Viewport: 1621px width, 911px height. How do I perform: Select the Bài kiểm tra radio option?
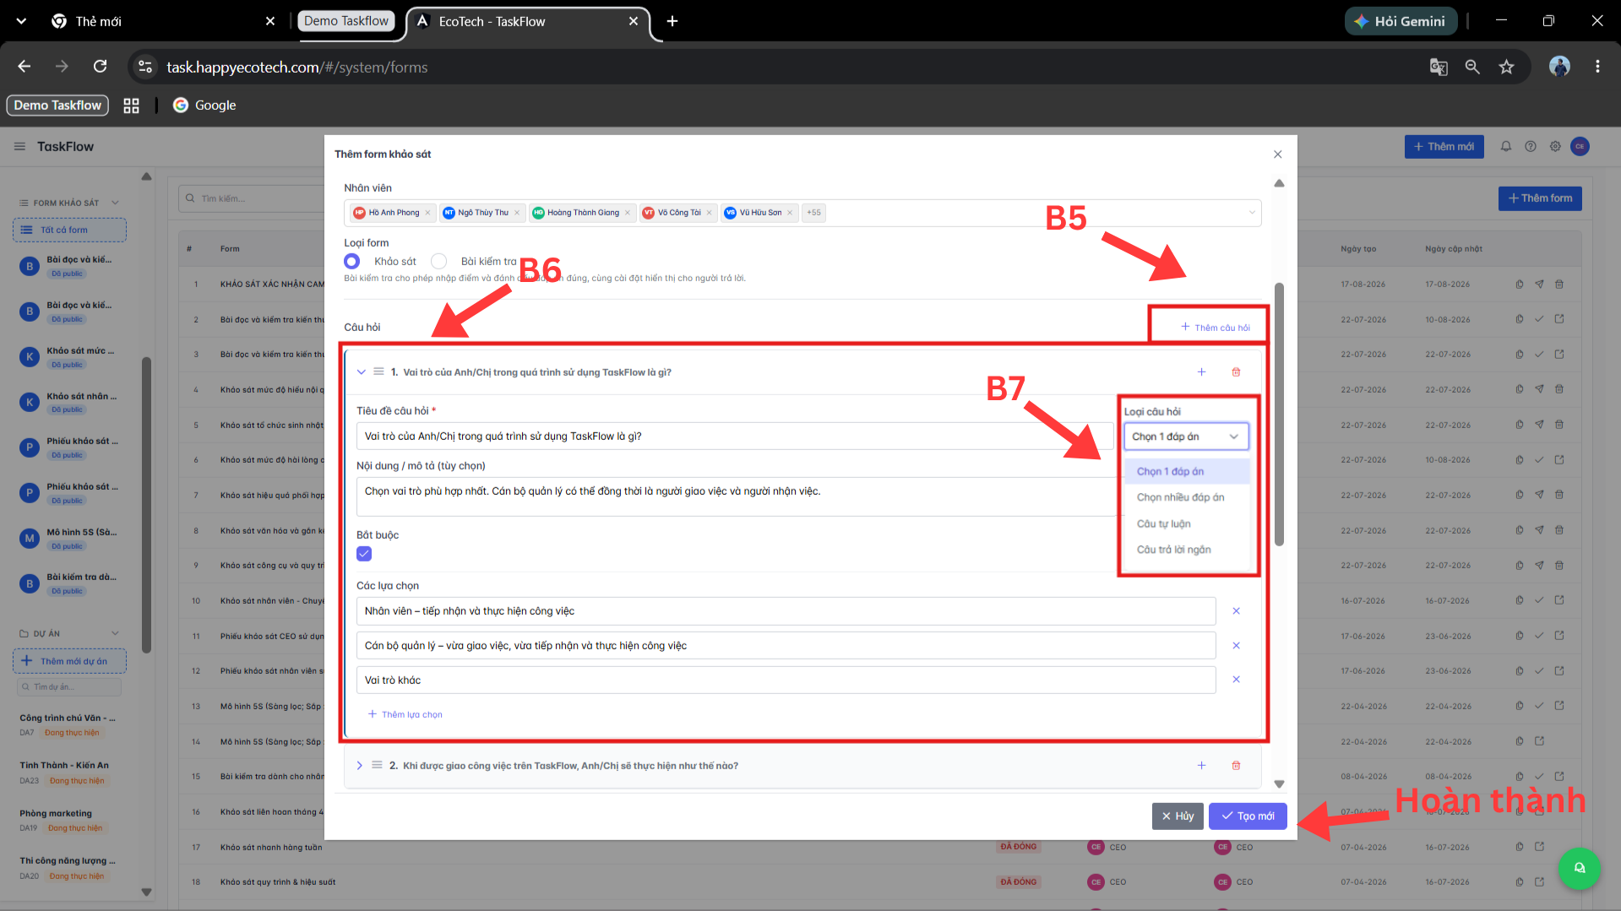439,262
